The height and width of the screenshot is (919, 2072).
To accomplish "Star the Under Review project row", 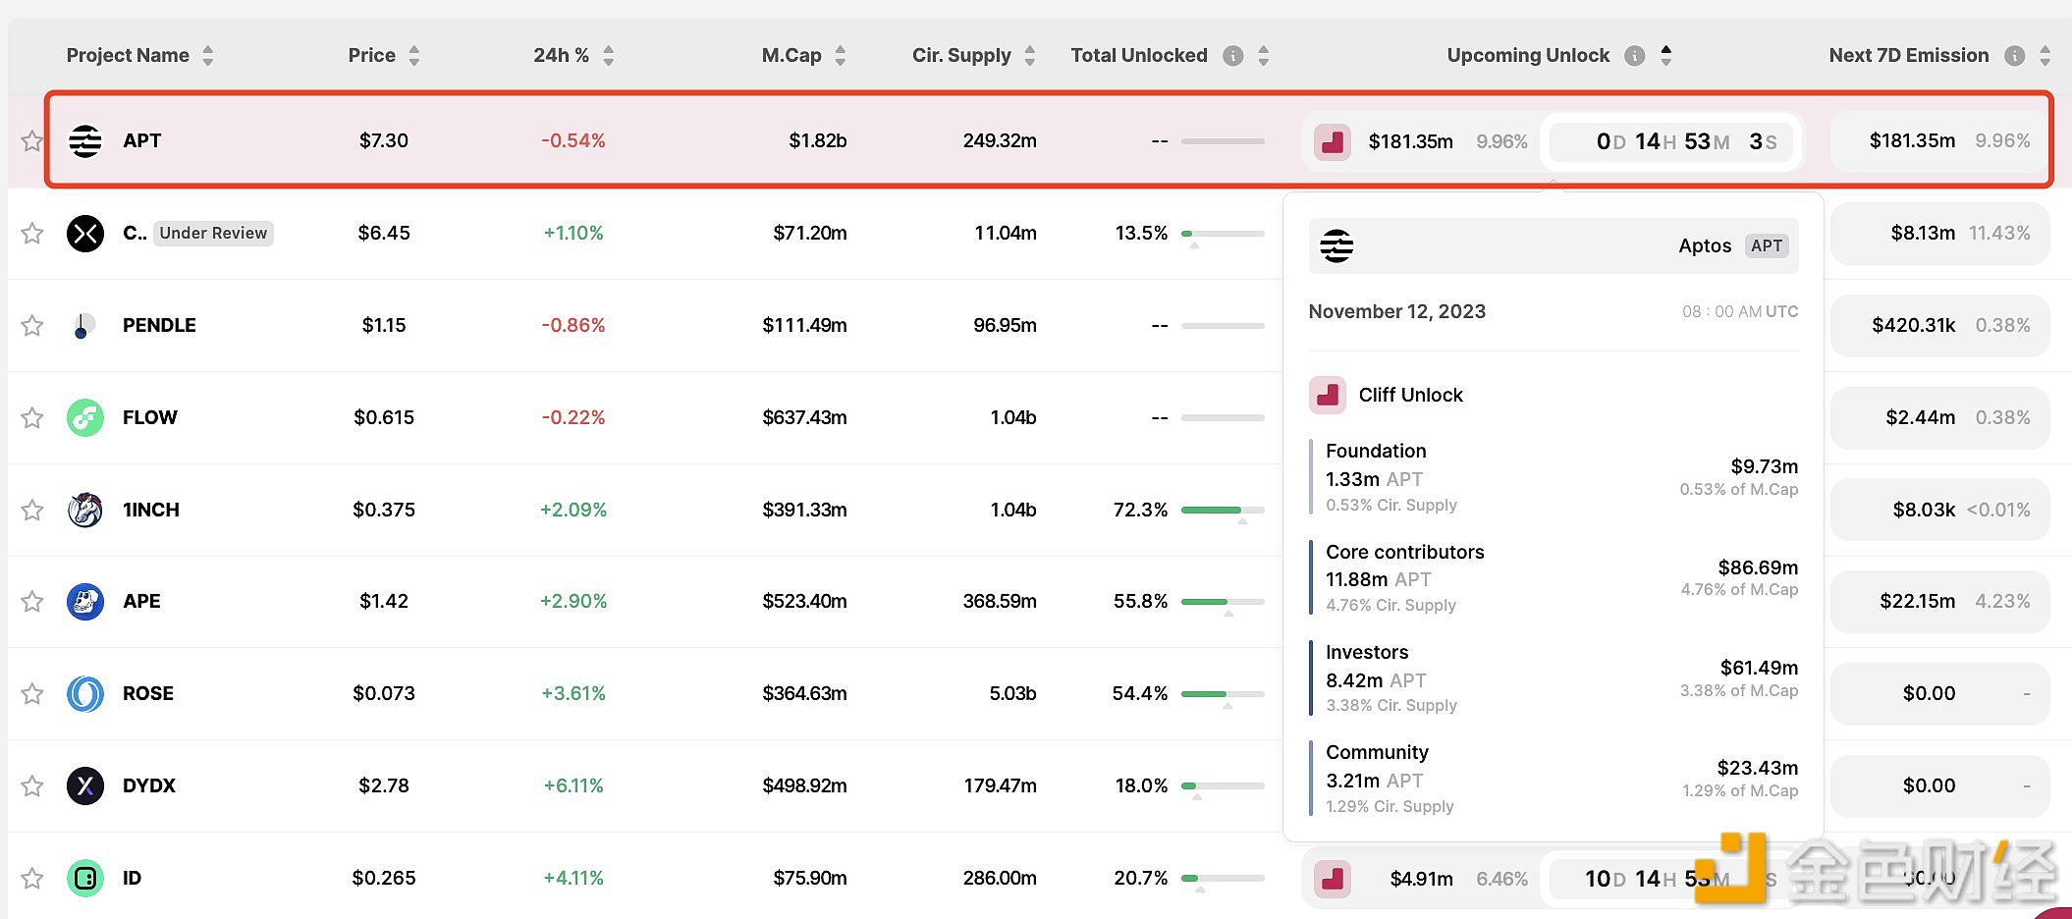I will (32, 234).
